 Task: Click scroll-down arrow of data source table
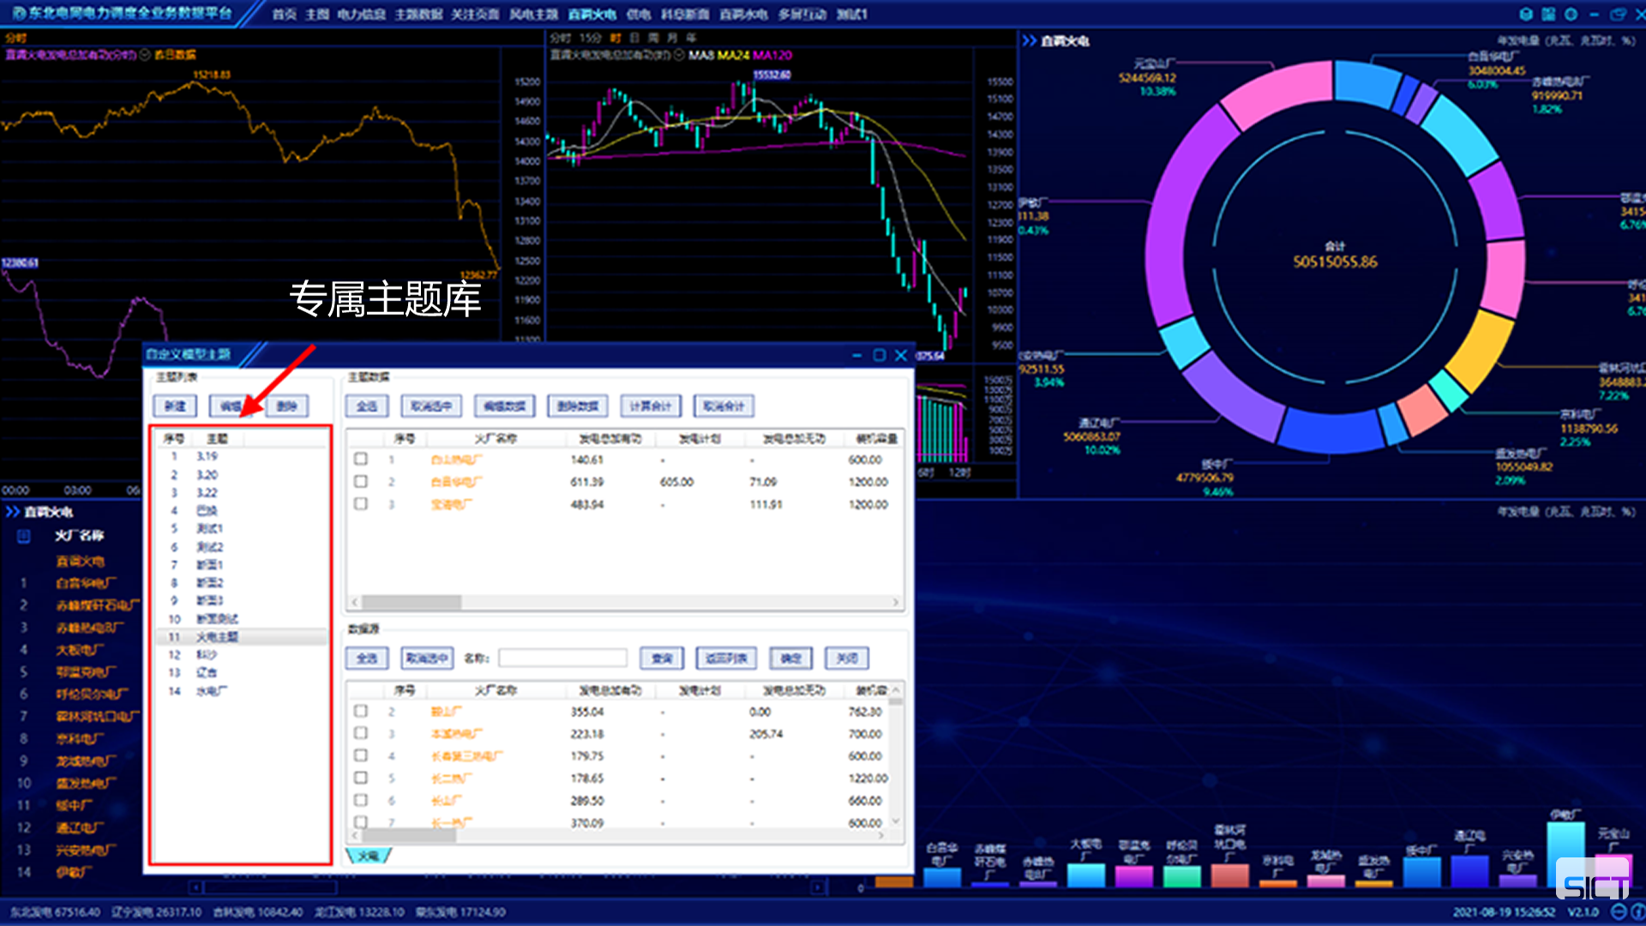click(896, 821)
